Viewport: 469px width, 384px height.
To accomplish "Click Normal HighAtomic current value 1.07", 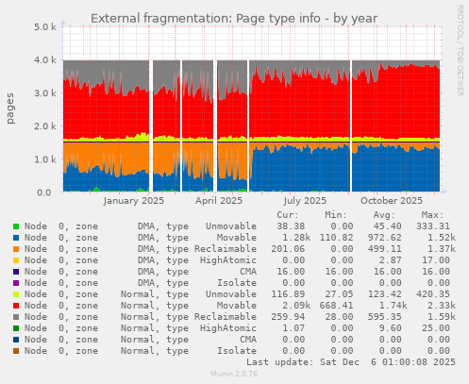I will tap(293, 328).
